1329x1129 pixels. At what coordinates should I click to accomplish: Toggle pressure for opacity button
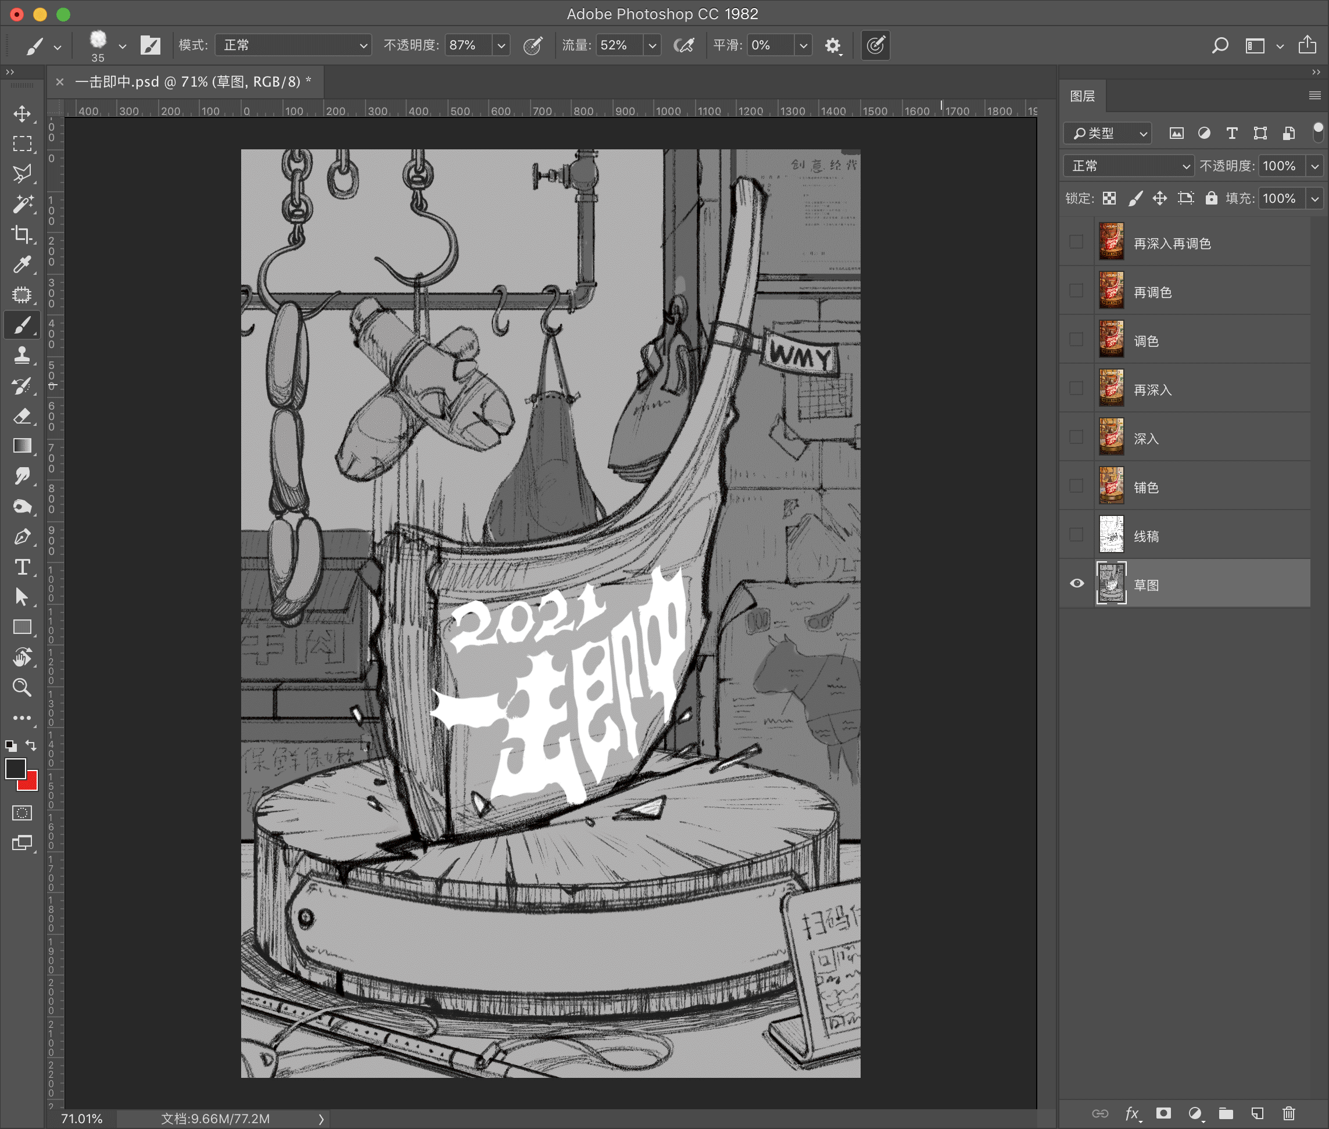coord(533,45)
